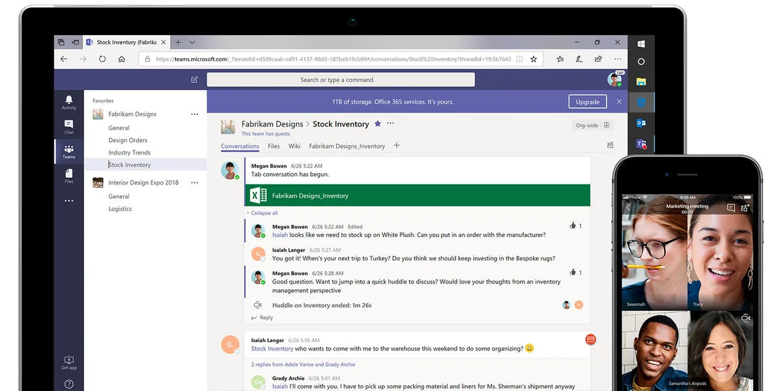Open more apps ellipsis in sidebar
Viewport: 782px width, 391px height.
coord(68,201)
